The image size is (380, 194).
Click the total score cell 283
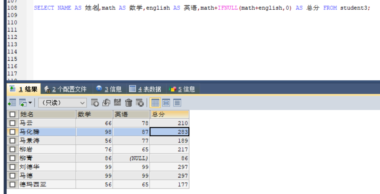tap(170, 132)
